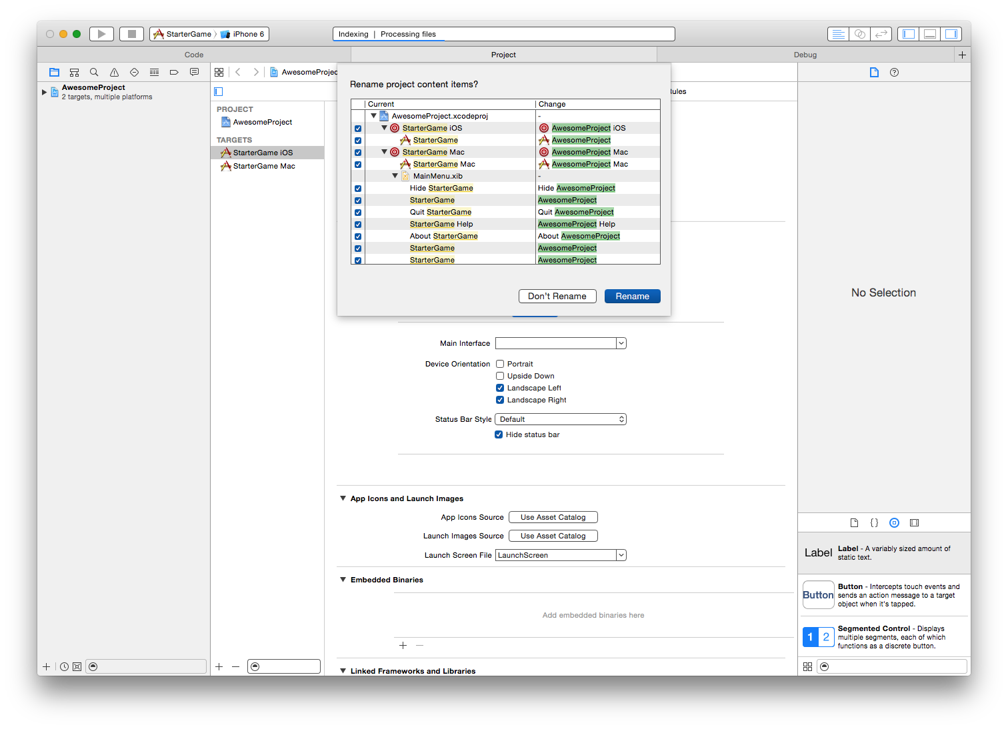Image resolution: width=1008 pixels, height=729 pixels.
Task: Run the project with the Play button
Action: tap(101, 34)
